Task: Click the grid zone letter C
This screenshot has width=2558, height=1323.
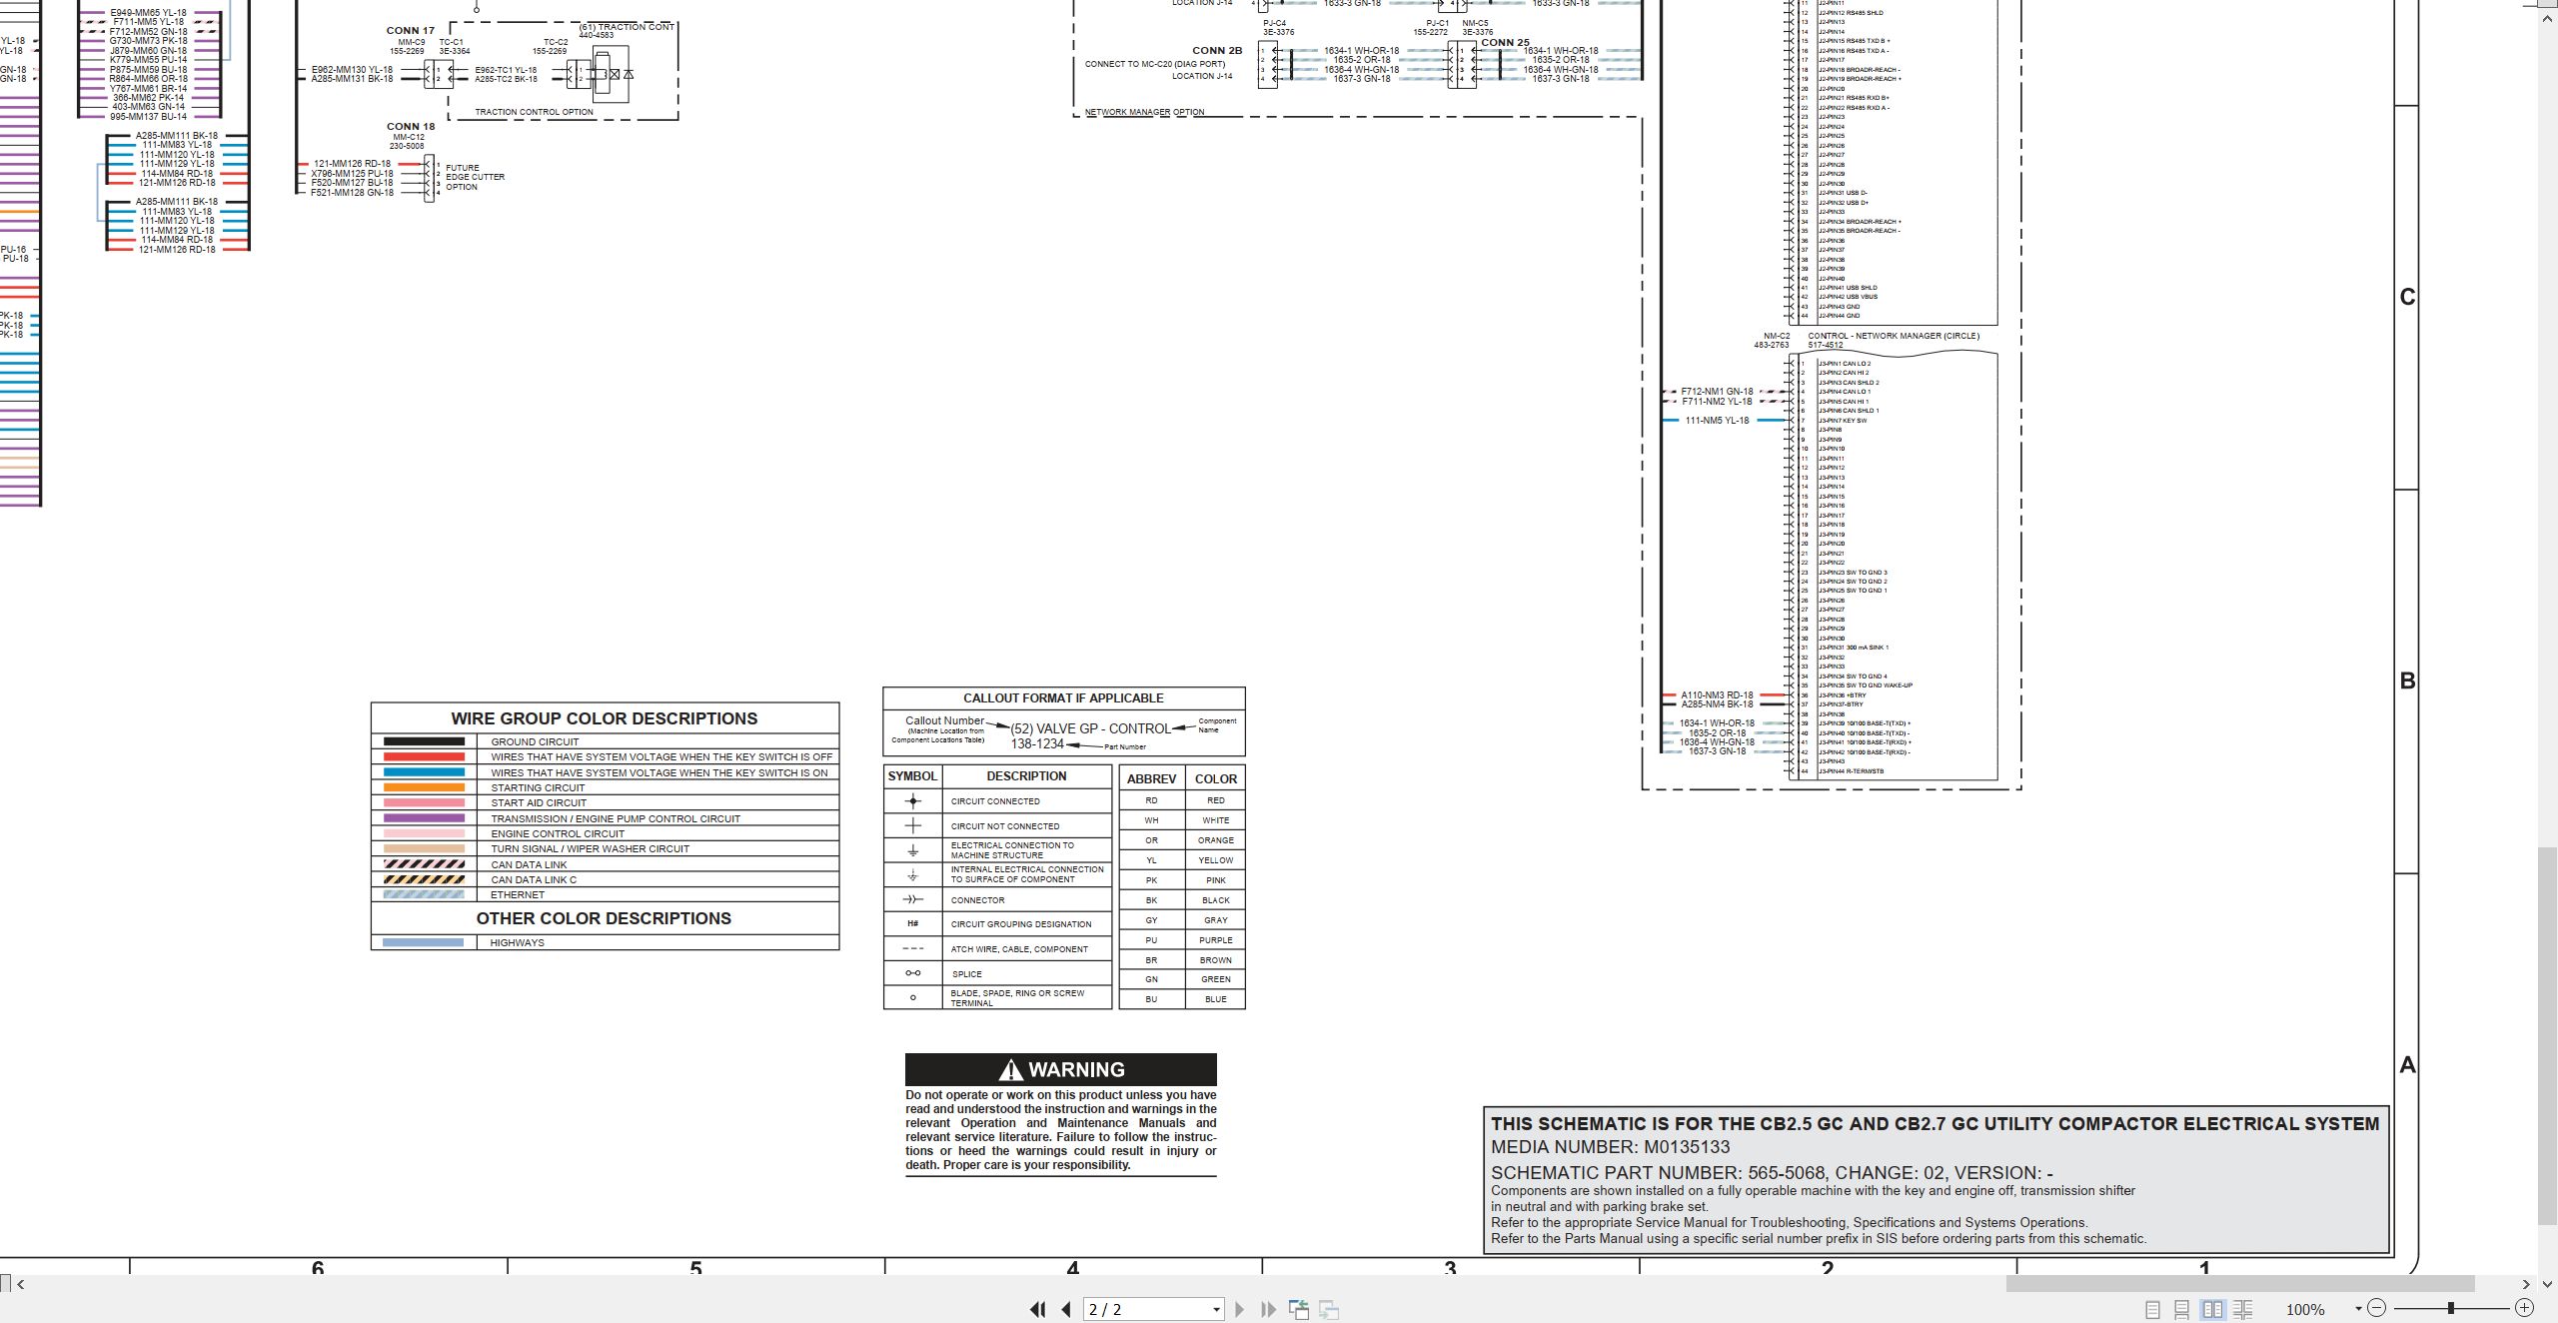Action: (x=2407, y=297)
